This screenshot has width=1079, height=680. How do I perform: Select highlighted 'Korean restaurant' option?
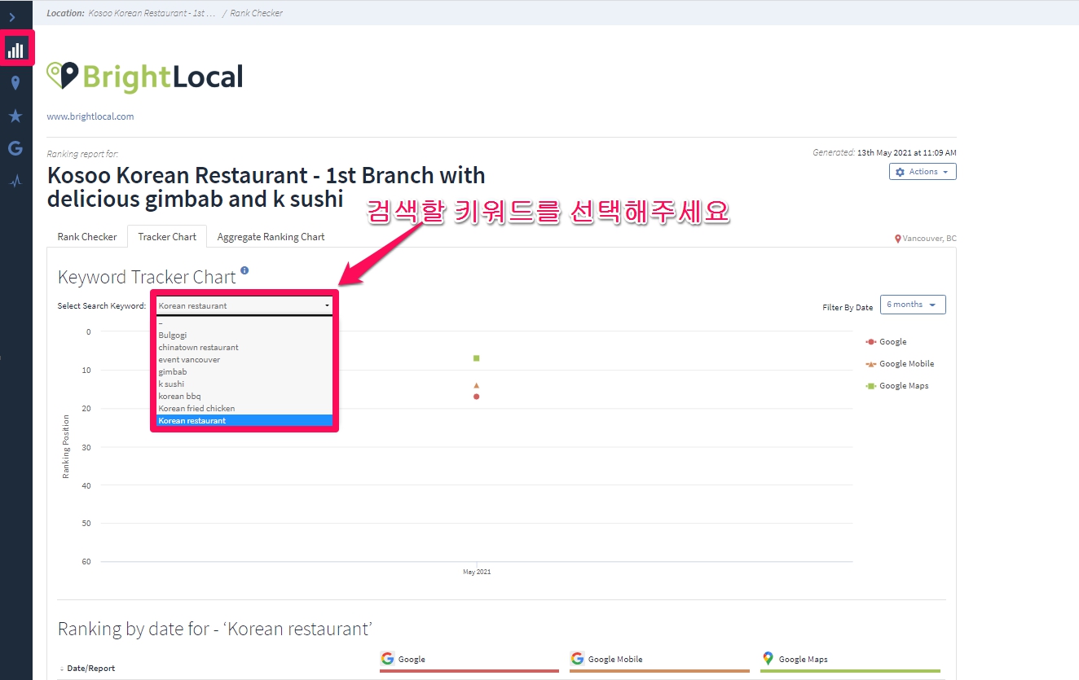[244, 420]
